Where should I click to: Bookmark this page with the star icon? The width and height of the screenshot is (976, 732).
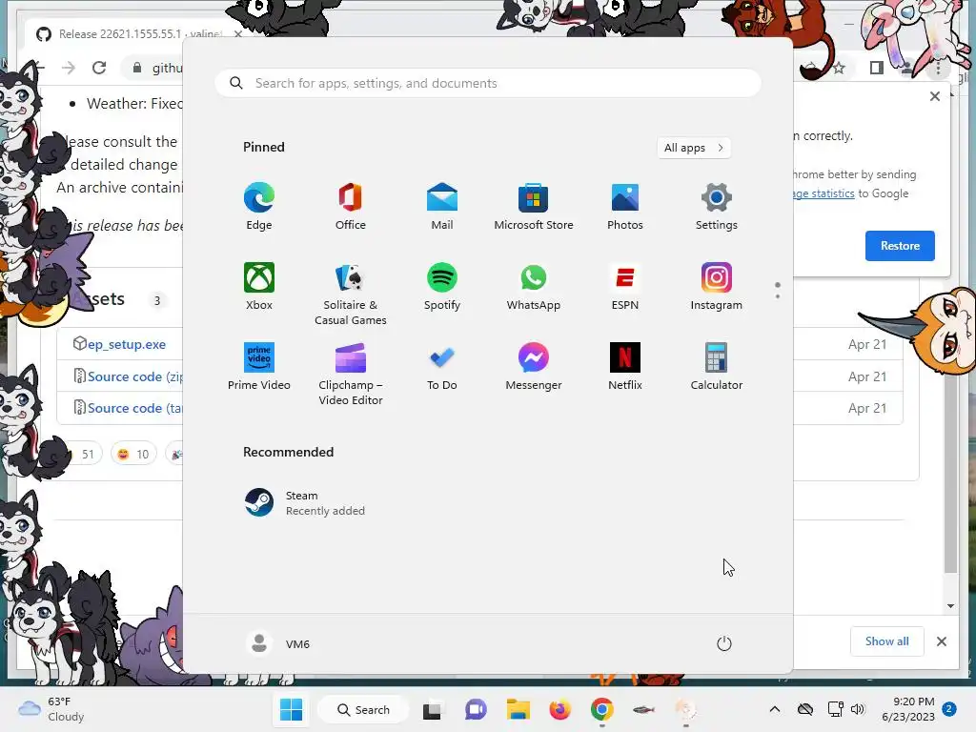click(839, 68)
